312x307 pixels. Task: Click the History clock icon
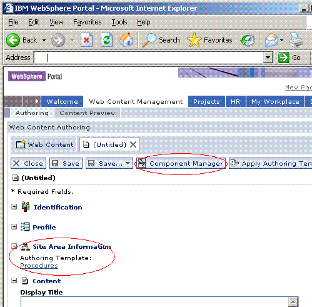click(248, 40)
